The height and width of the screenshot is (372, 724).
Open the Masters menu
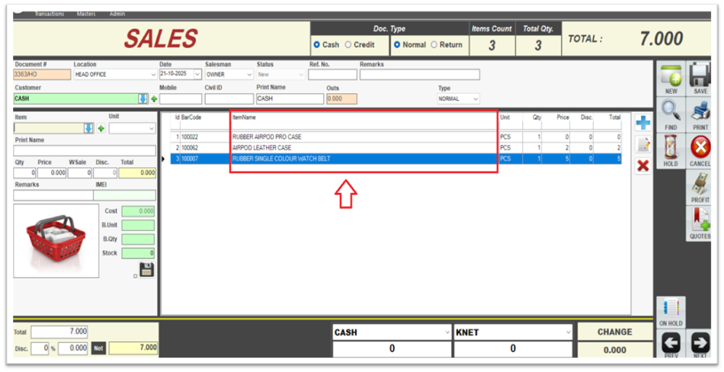(86, 14)
